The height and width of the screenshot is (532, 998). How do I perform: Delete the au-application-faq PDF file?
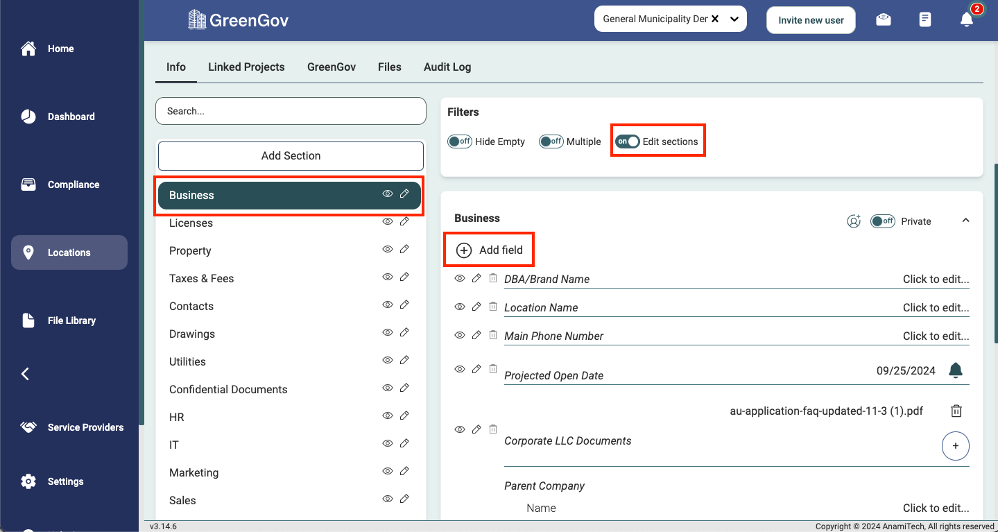click(956, 411)
